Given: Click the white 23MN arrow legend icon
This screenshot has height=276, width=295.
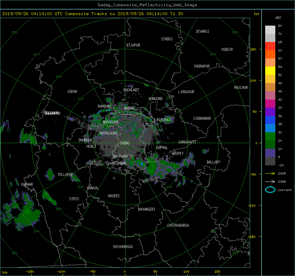Looking at the screenshot, I should pos(270,181).
